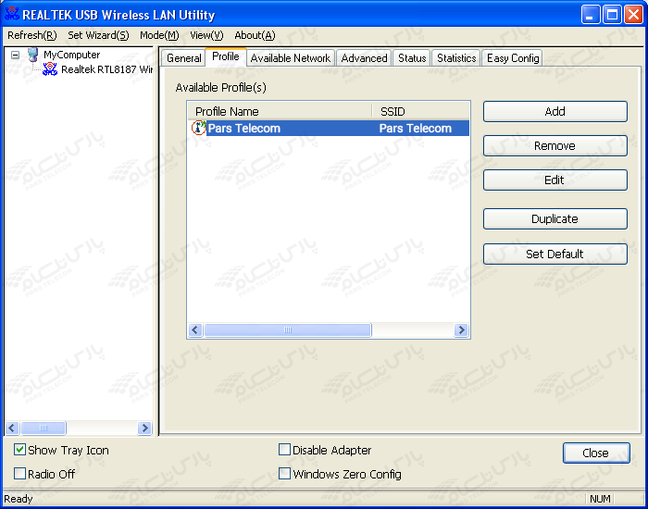Open the Set Wizard(S) menu
Viewport: 648px width, 509px height.
coord(98,35)
